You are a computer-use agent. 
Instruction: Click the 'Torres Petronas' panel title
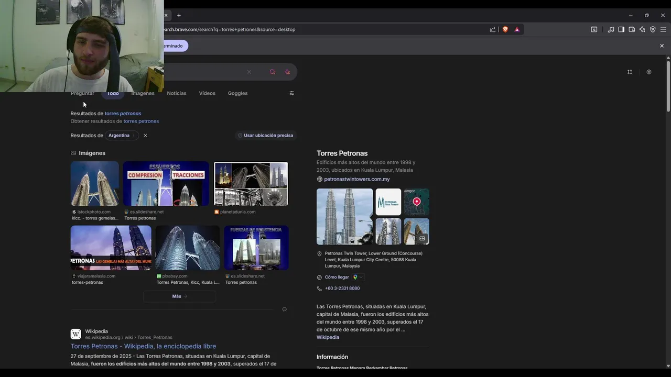(342, 153)
